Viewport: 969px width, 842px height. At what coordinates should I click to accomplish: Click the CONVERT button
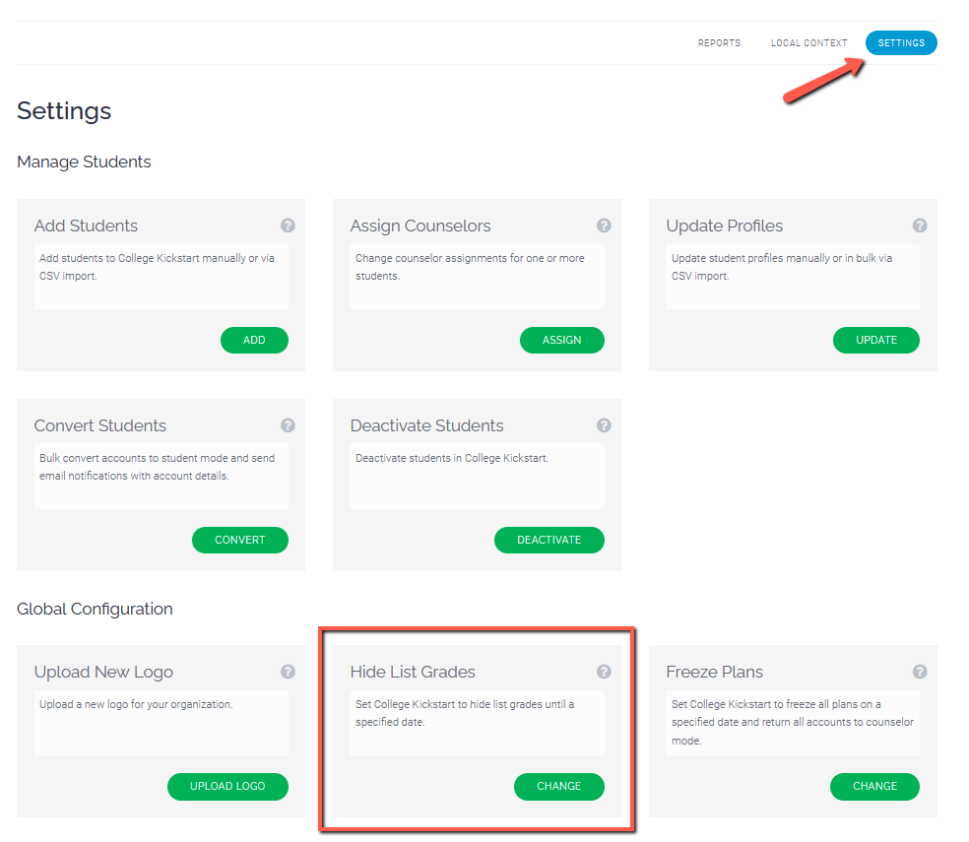(239, 540)
